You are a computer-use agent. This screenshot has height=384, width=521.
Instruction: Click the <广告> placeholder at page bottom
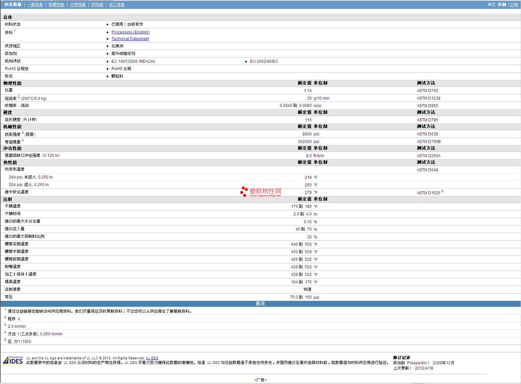pyautogui.click(x=260, y=380)
